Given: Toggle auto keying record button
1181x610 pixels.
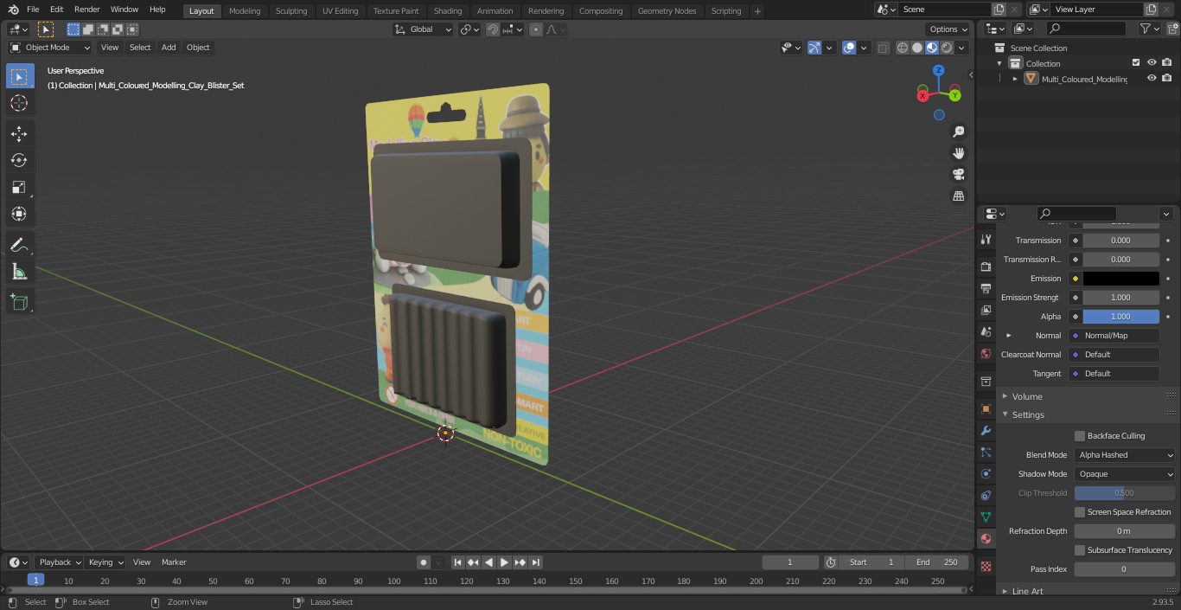Looking at the screenshot, I should tap(424, 562).
